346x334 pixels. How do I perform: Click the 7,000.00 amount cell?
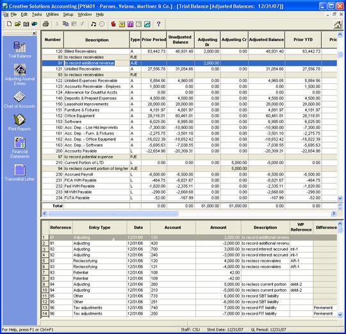218,308
